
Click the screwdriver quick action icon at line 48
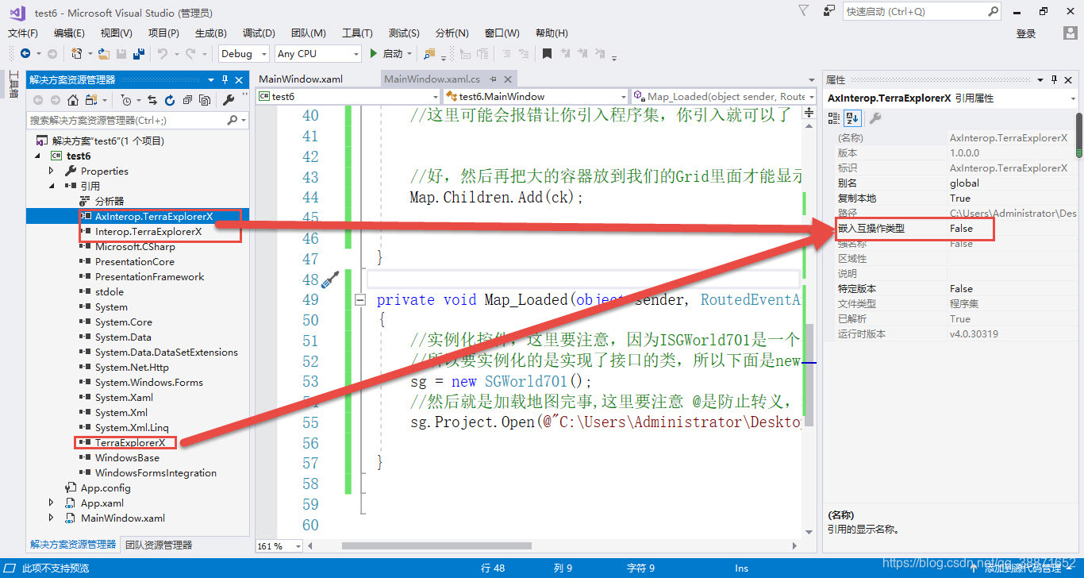(330, 279)
